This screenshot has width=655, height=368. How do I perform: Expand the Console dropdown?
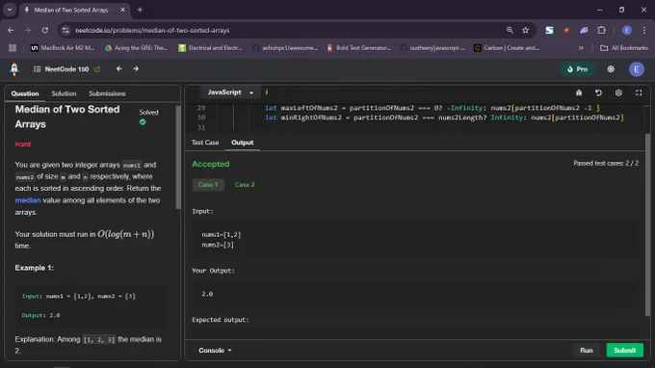pyautogui.click(x=215, y=351)
